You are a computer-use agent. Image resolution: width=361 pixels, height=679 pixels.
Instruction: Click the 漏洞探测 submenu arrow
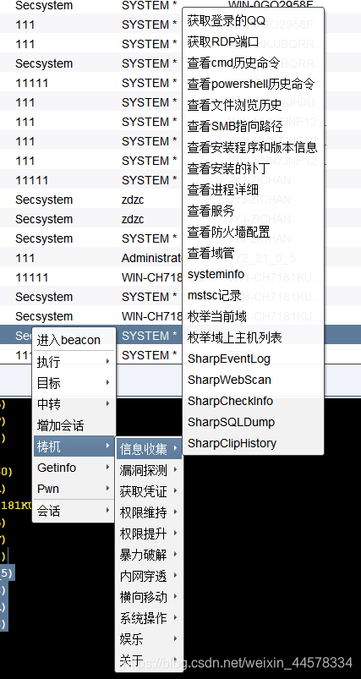175,470
